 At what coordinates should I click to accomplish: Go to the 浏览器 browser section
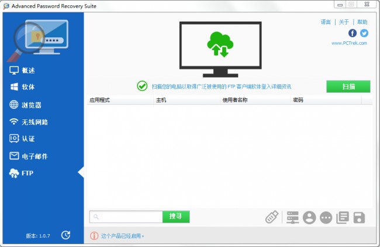coord(26,105)
